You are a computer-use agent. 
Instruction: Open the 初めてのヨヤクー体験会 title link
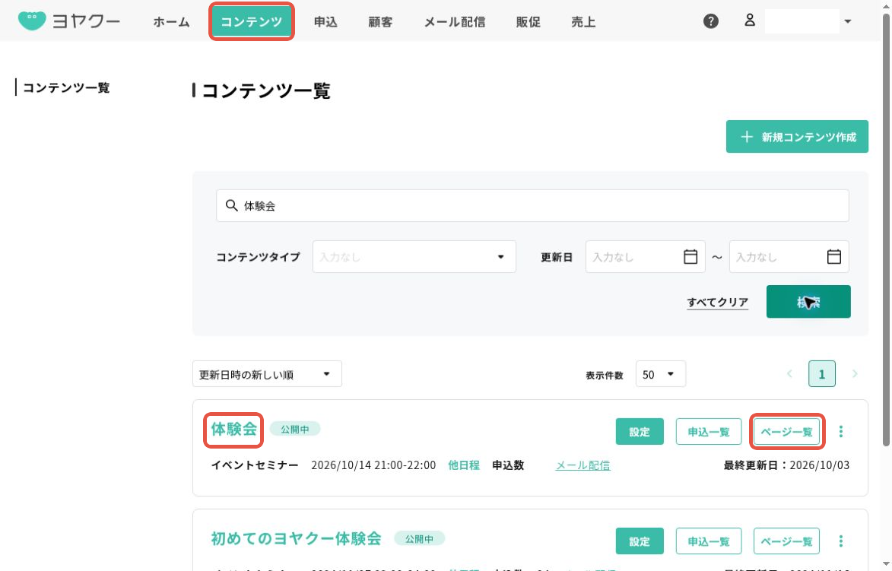pos(296,538)
